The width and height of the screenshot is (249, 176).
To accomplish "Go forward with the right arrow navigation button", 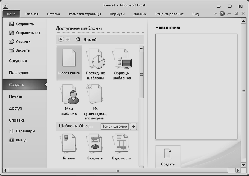I will coord(68,39).
